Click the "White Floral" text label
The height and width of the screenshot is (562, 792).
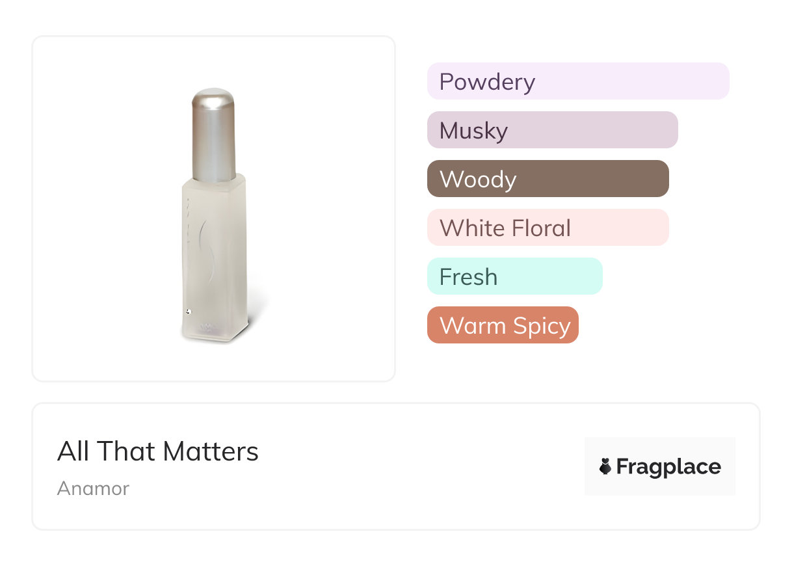tap(505, 228)
